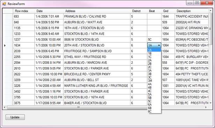Click the Beat column header
215x128 pixels.
point(154,11)
